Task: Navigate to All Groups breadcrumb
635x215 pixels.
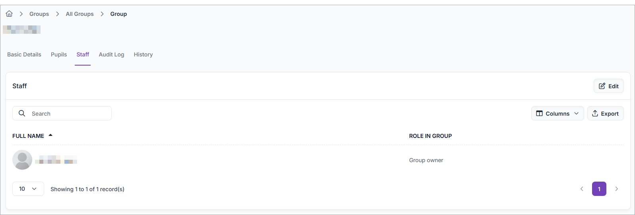Action: pos(80,14)
